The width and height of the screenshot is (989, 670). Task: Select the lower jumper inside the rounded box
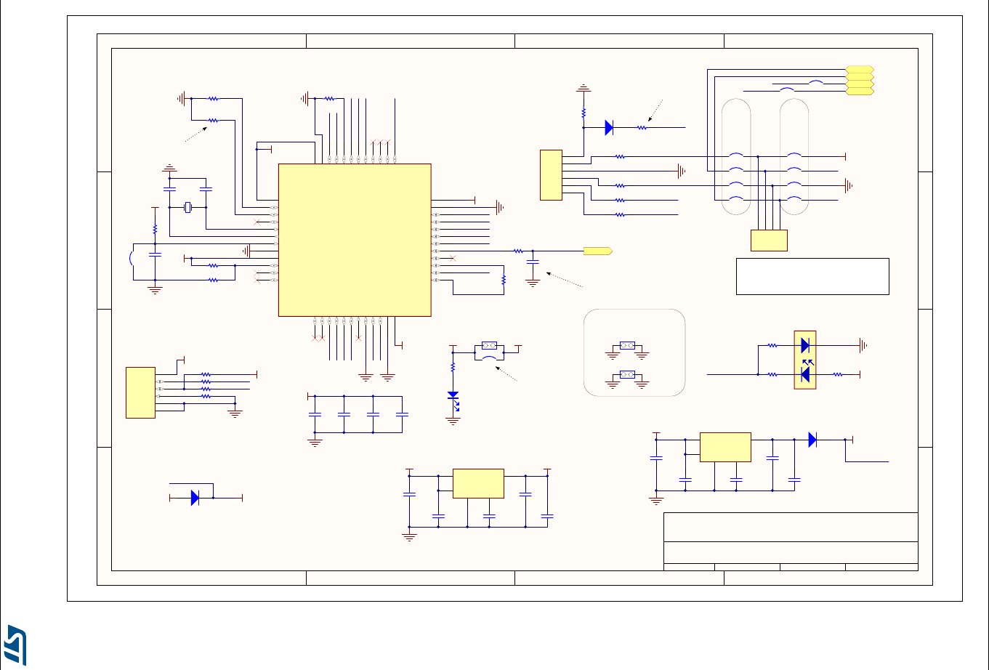pyautogui.click(x=627, y=374)
